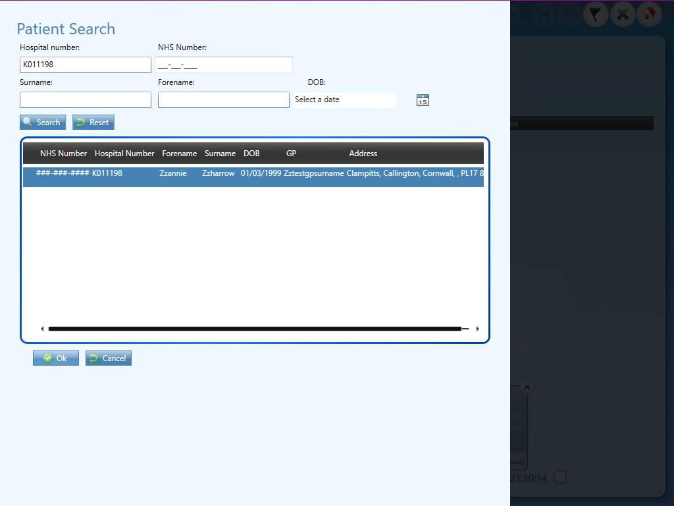Focus the NHS Number field
674x506 pixels.
point(224,65)
